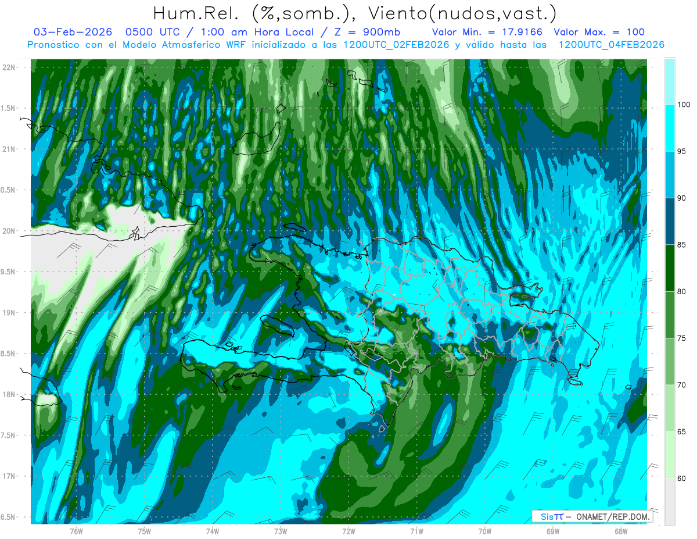697x539 pixels.
Task: Select the '20N' latitude label
Action: pyautogui.click(x=10, y=231)
